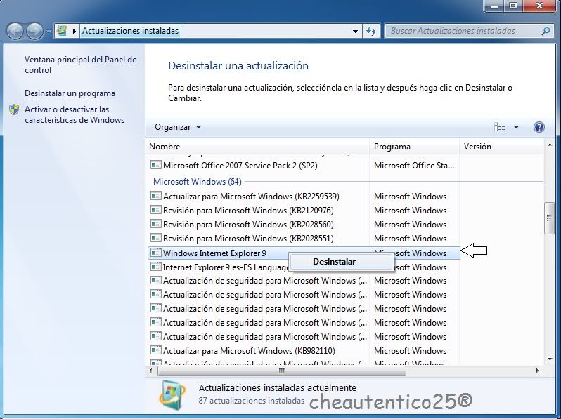Sort by Programa column header
The width and height of the screenshot is (561, 419).
pyautogui.click(x=414, y=147)
